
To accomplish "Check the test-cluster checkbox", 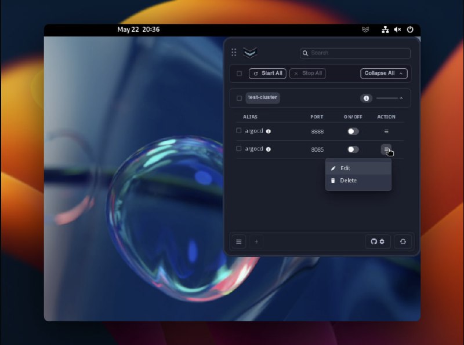I will [x=239, y=98].
